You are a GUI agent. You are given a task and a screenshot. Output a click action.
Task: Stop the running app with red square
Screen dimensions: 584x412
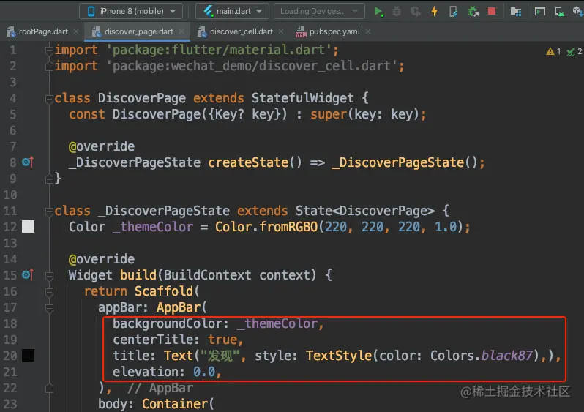click(x=492, y=11)
